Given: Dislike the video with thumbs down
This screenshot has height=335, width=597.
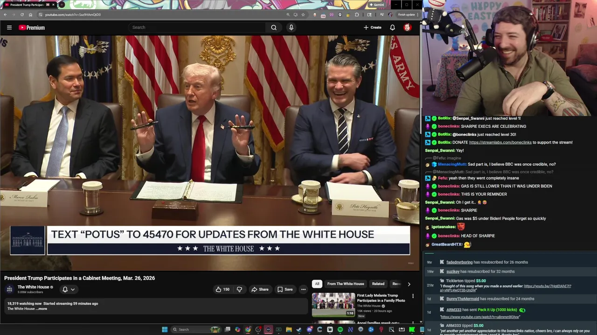Looking at the screenshot, I should 239,289.
